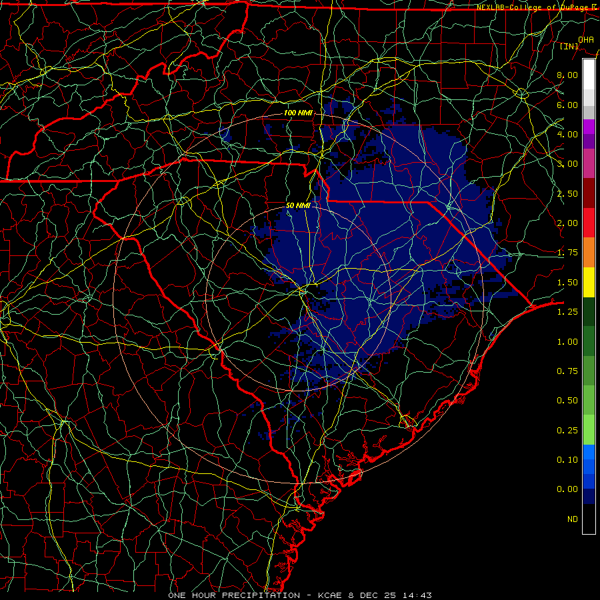This screenshot has width=600, height=600.
Task: Click the [IN] units label
Action: pyautogui.click(x=569, y=46)
